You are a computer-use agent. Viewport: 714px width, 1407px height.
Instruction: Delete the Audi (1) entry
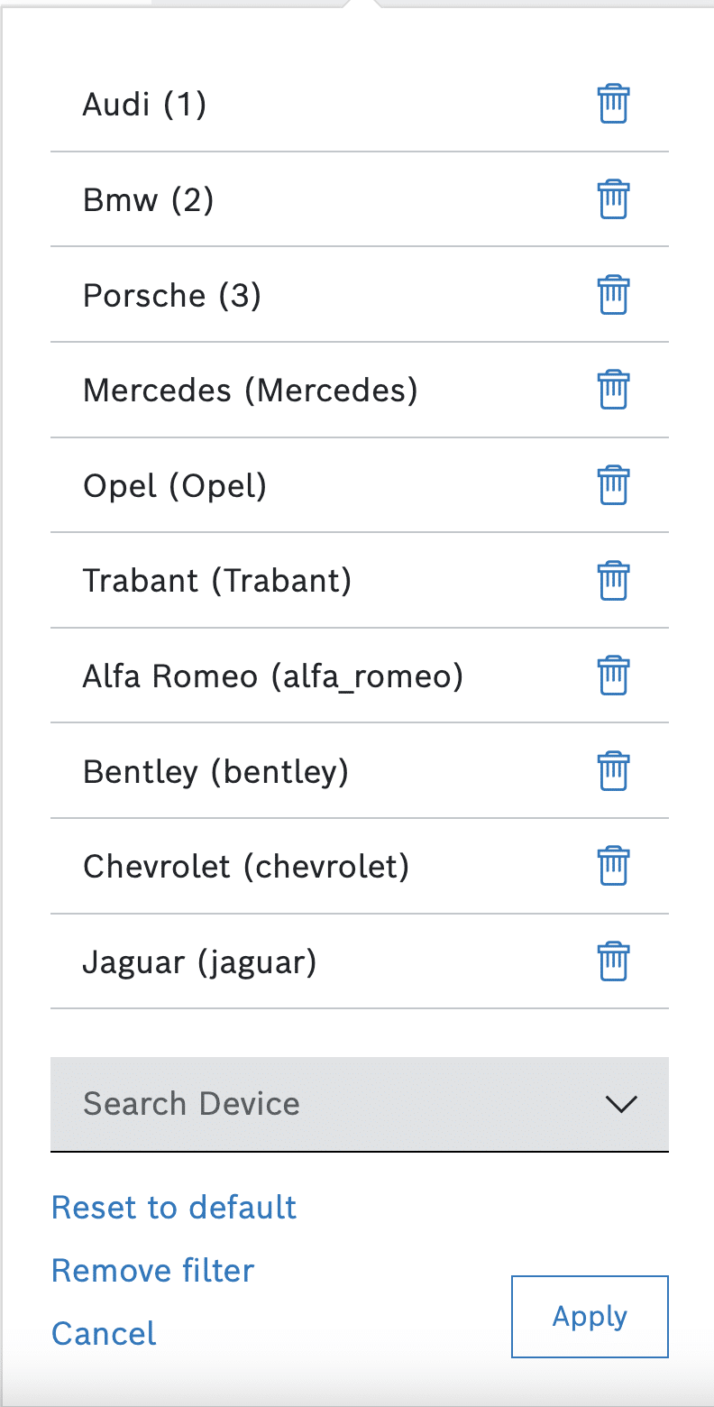[613, 105]
